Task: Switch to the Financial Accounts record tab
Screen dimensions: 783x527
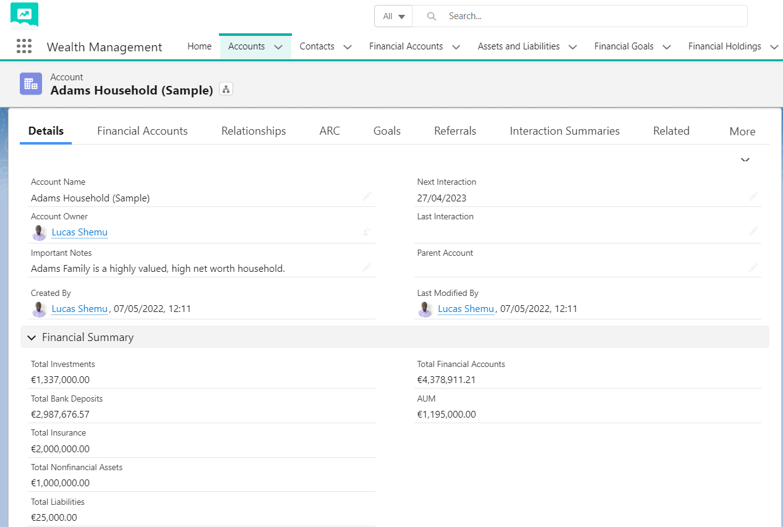Action: (142, 131)
